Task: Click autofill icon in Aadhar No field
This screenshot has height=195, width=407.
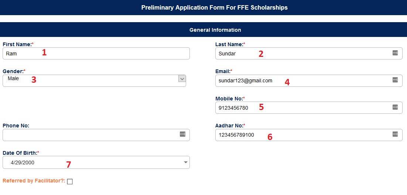Action: pyautogui.click(x=395, y=134)
